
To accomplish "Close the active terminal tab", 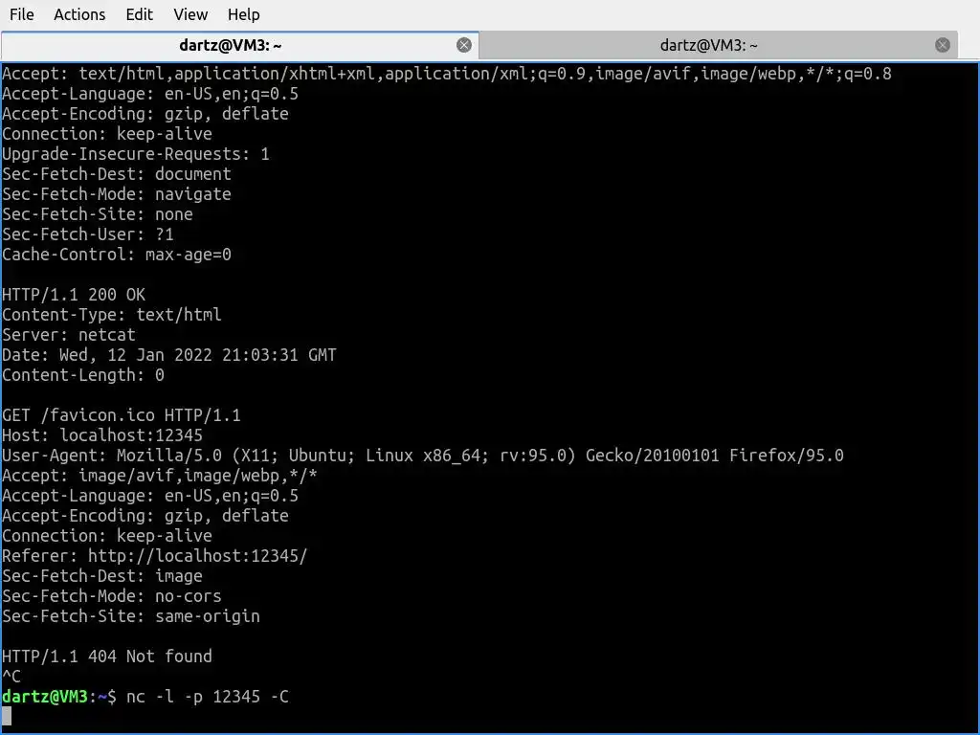I will [464, 45].
